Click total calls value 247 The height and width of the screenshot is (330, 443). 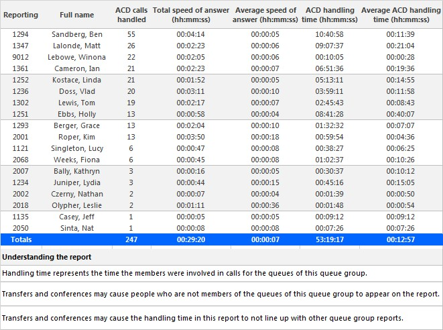(x=131, y=239)
